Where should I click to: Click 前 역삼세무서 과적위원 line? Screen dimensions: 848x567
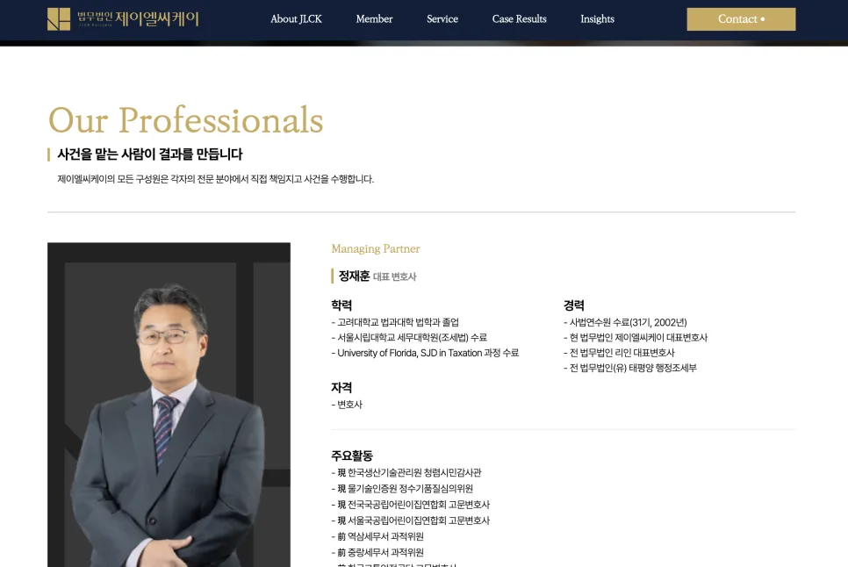pos(377,536)
